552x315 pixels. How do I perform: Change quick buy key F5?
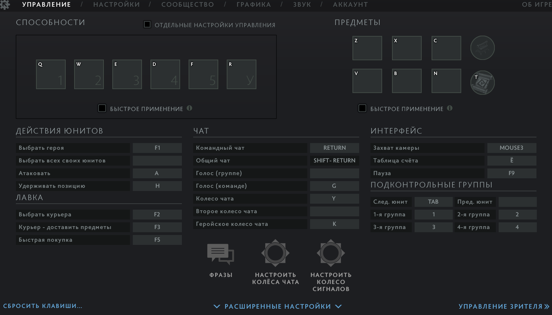click(x=157, y=240)
